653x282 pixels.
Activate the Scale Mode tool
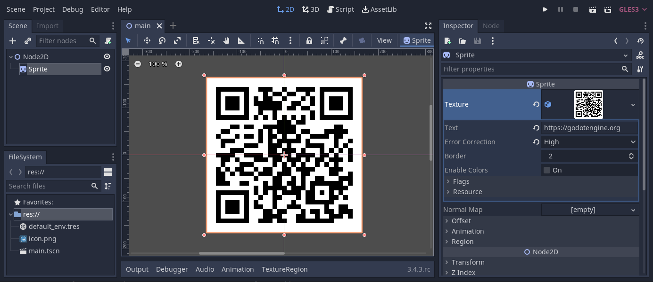177,40
